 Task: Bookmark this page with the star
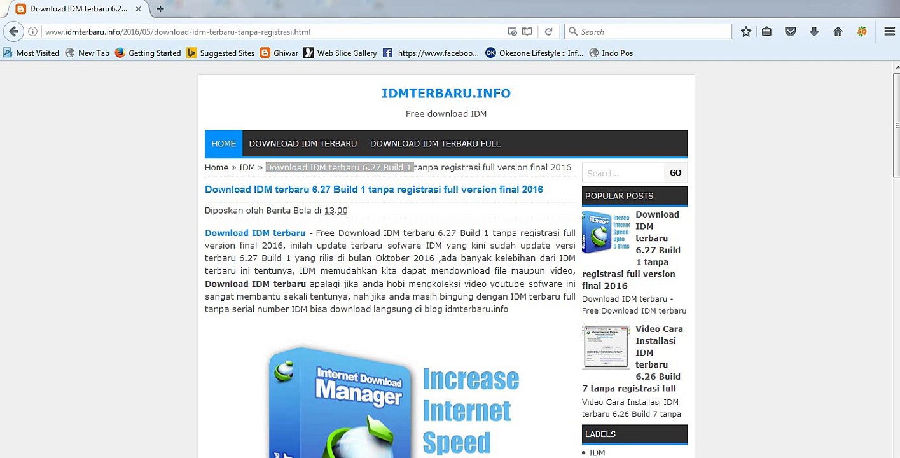[x=746, y=32]
